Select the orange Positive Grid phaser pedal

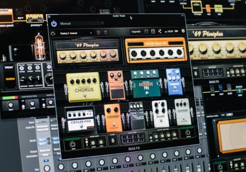coord(113,118)
